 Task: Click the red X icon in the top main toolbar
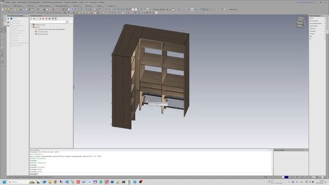(x=53, y=9)
